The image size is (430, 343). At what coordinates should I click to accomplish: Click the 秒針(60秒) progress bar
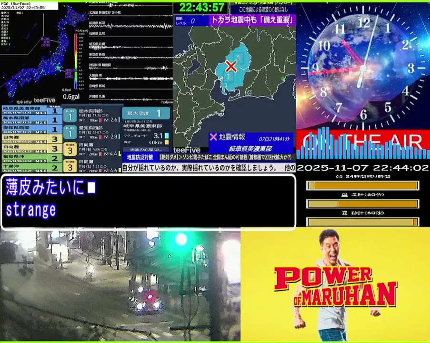363,222
